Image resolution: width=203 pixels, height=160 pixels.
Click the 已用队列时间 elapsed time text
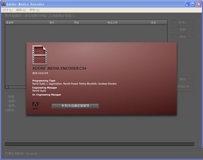coord(21,154)
